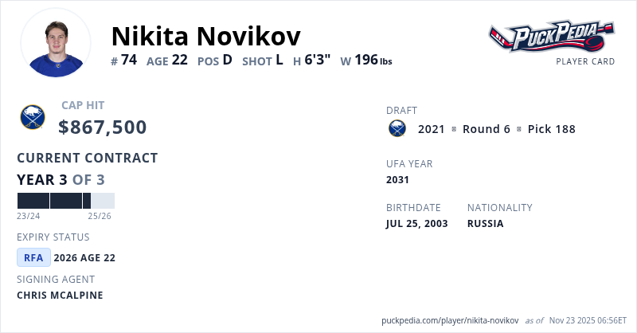Viewport: 637px width, 333px height.
Task: Click the RFA expiry status badge
Action: pos(33,257)
